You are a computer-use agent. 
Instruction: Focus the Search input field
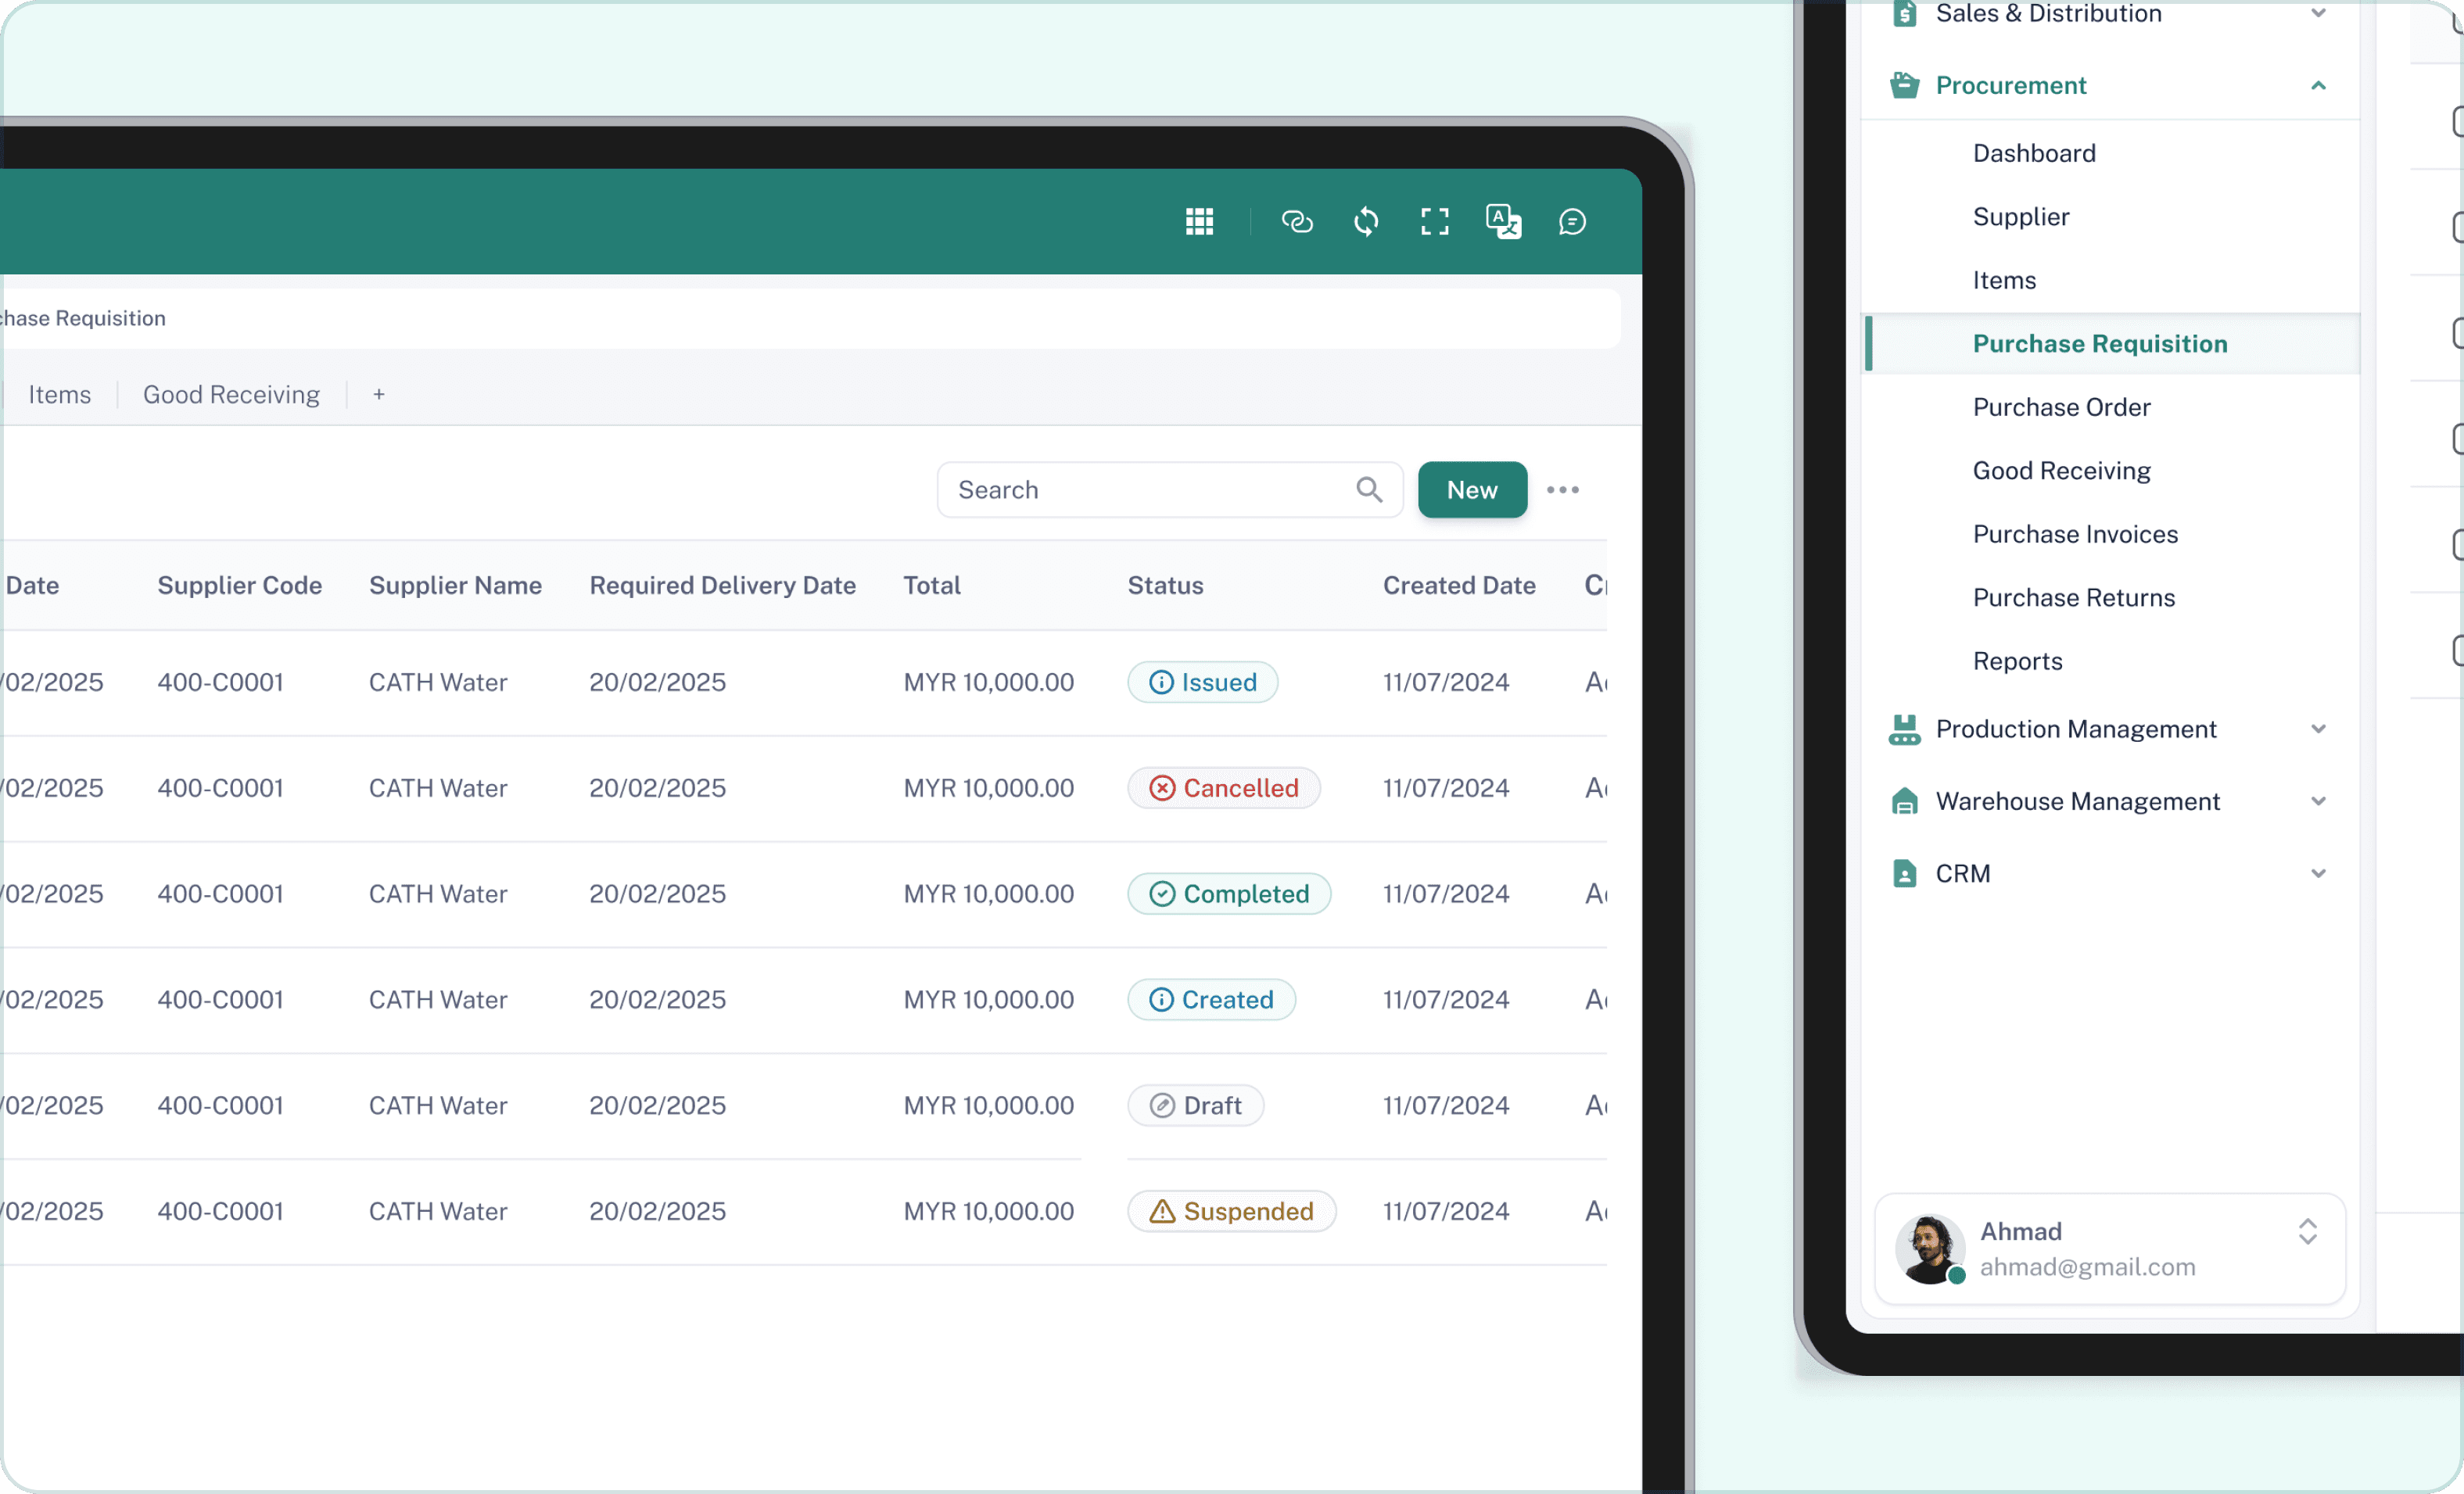(x=1169, y=489)
